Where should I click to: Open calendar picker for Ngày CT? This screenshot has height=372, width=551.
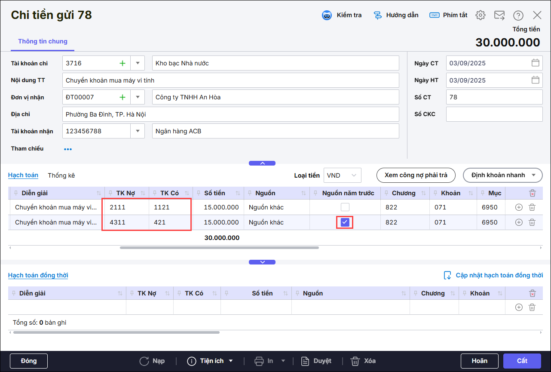click(x=535, y=63)
